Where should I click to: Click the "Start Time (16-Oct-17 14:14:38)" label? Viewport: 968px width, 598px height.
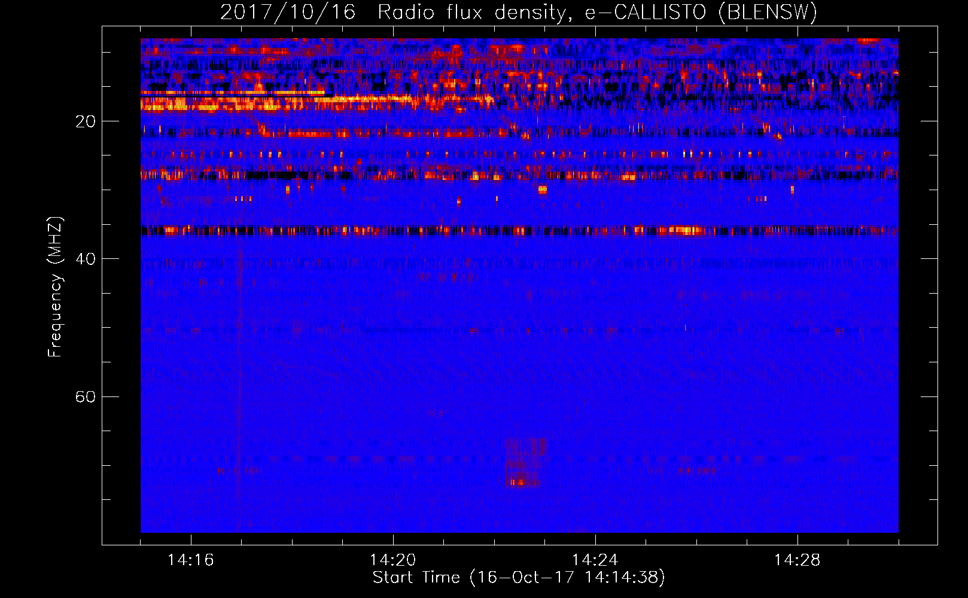[x=519, y=578]
